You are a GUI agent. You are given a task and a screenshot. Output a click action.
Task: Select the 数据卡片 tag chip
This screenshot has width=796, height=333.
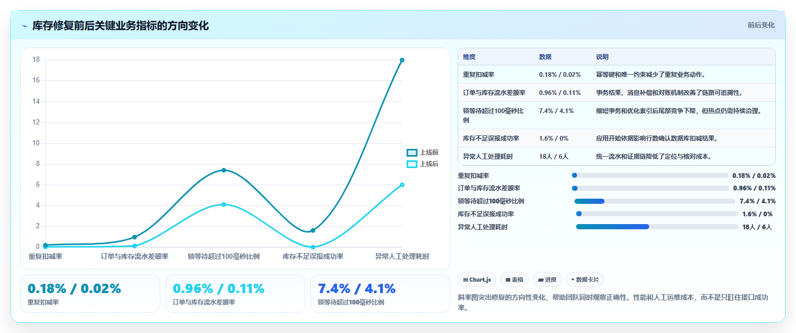point(585,280)
